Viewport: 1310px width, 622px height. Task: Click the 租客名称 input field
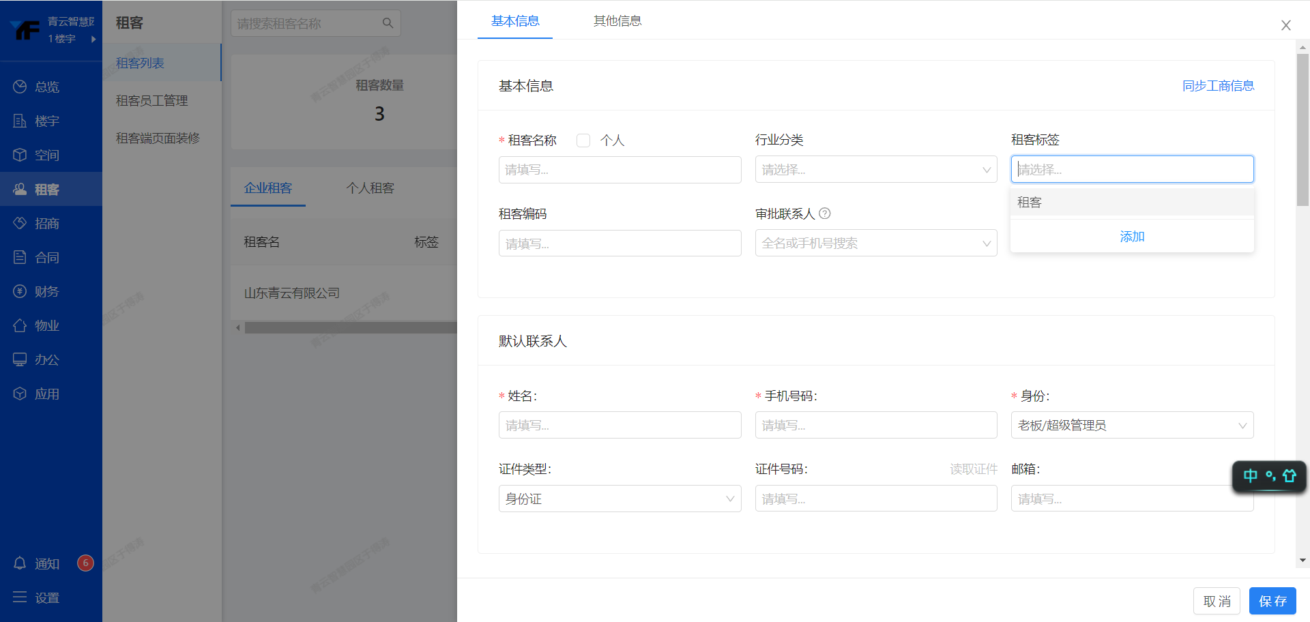[619, 170]
